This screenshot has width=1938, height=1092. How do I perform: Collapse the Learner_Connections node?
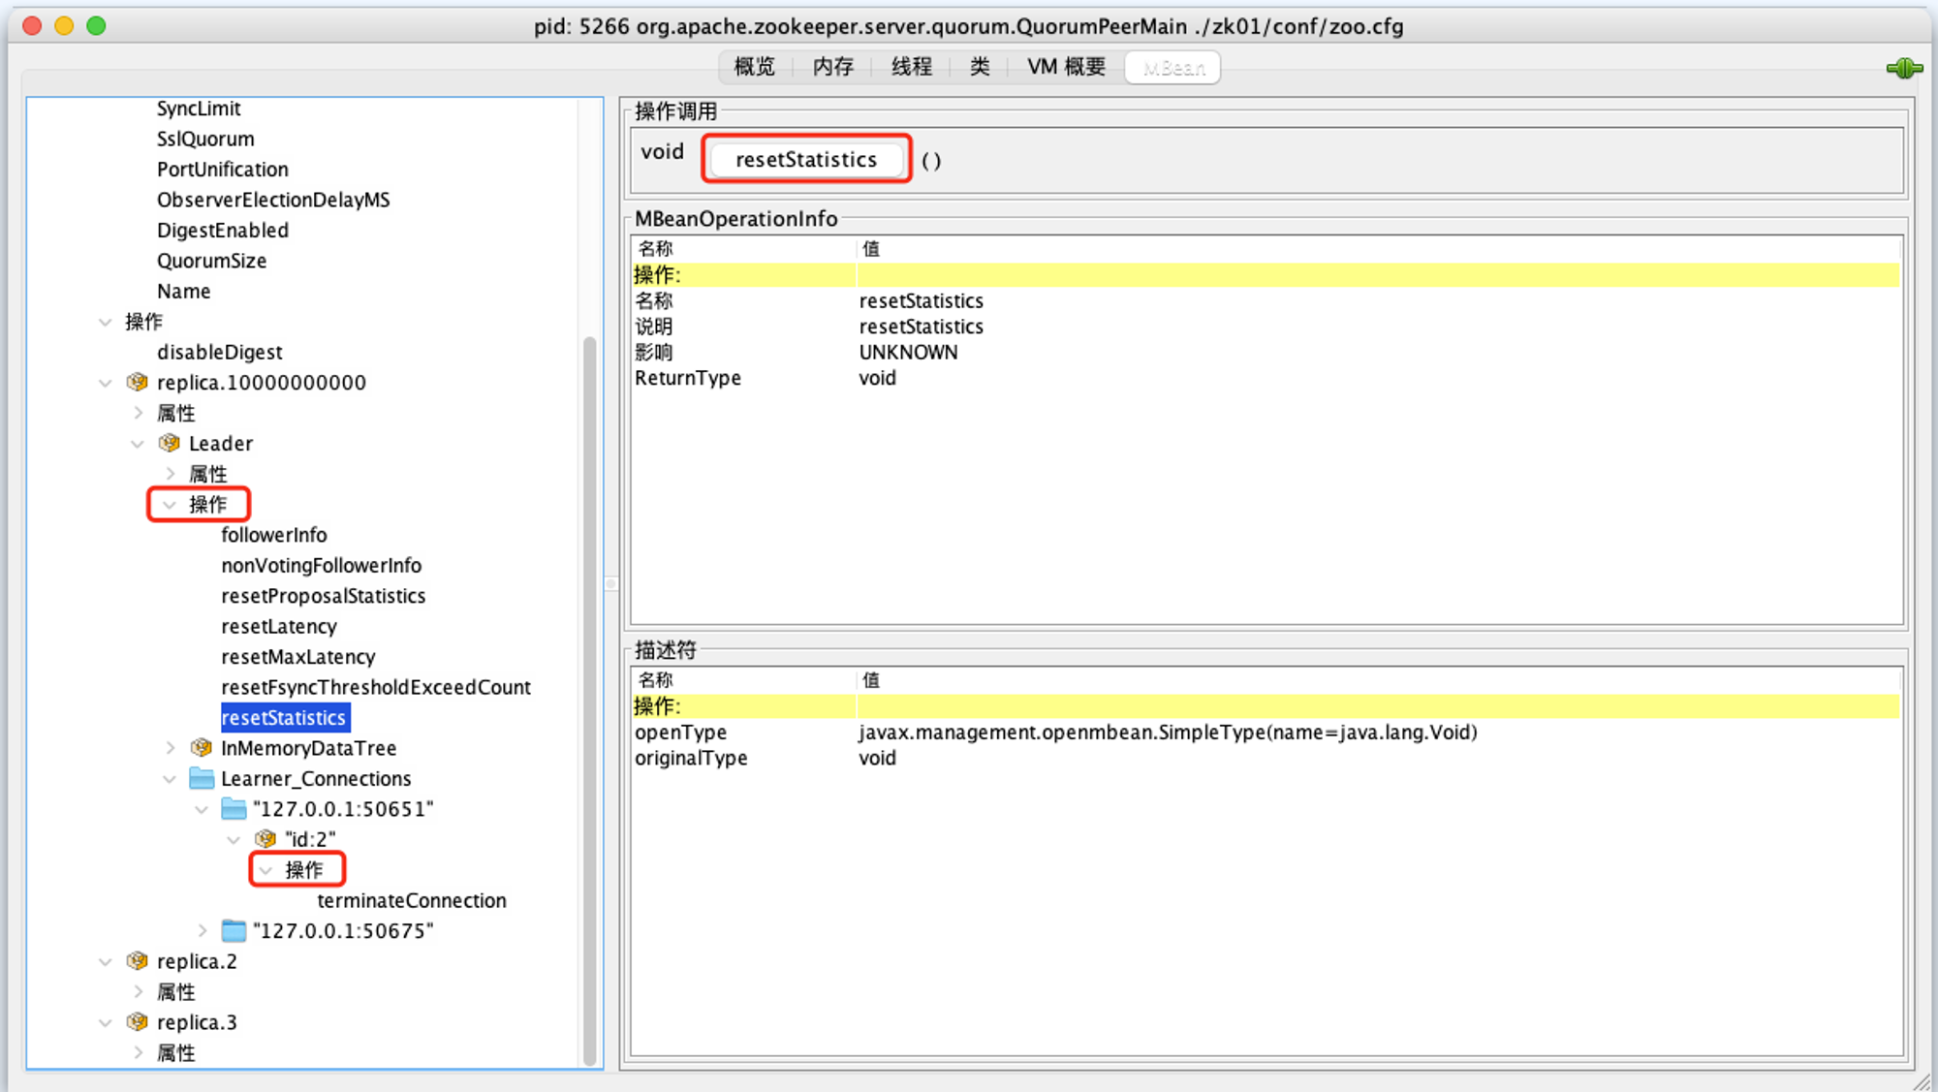(x=170, y=779)
